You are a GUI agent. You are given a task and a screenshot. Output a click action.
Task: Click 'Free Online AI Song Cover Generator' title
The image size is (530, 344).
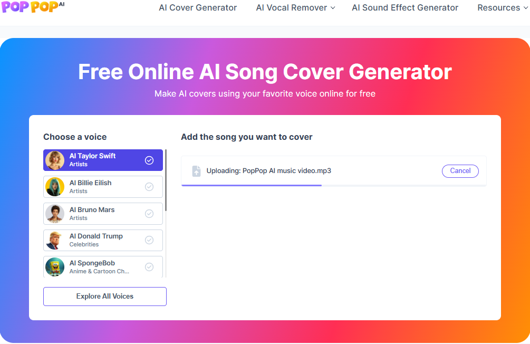point(265,72)
